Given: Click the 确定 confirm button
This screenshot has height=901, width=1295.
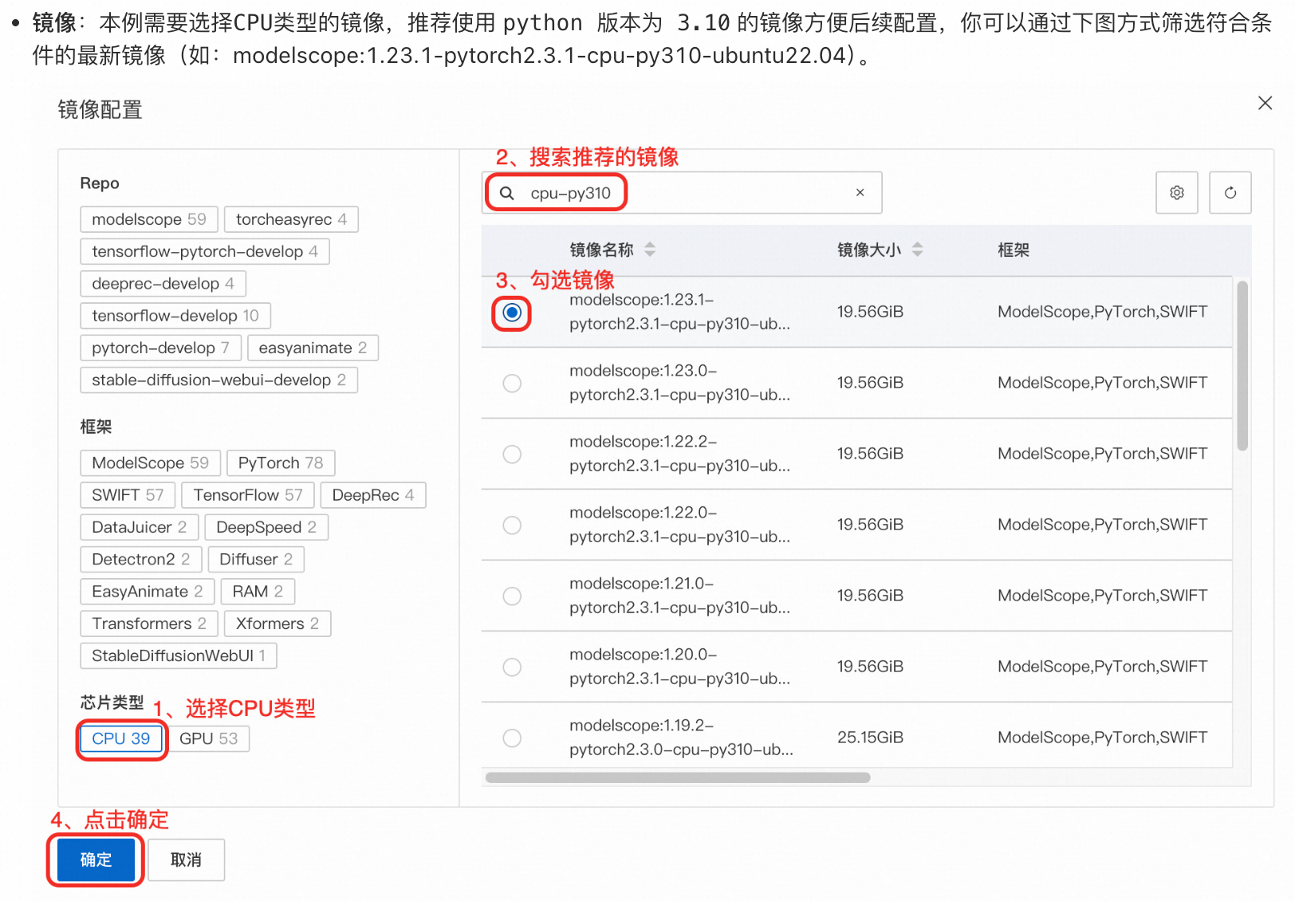Looking at the screenshot, I should click(96, 860).
